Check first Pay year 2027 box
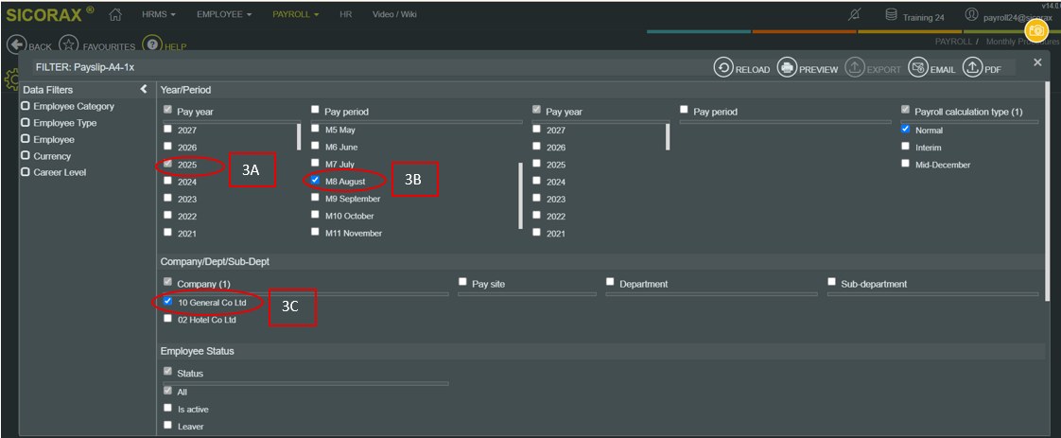Image resolution: width=1061 pixels, height=438 pixels. coord(167,130)
